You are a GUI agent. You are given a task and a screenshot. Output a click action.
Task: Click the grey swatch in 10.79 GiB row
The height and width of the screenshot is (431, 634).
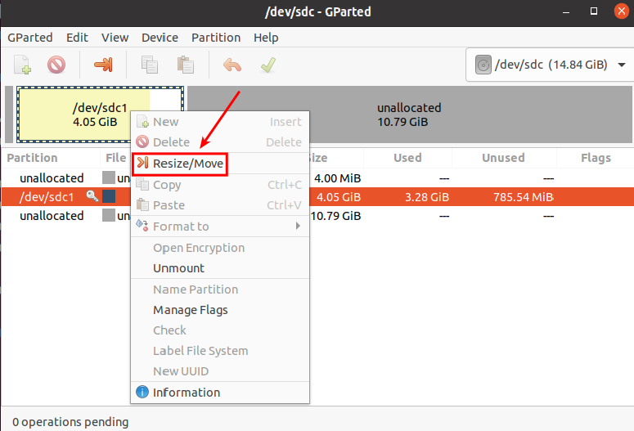point(109,215)
